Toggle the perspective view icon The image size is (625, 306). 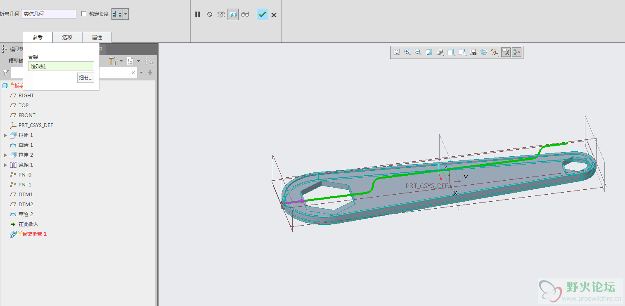tap(484, 52)
